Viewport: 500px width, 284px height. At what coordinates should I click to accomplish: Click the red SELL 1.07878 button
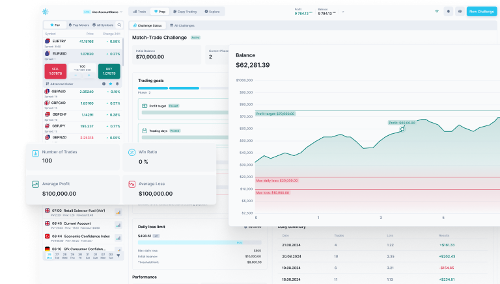coord(56,71)
